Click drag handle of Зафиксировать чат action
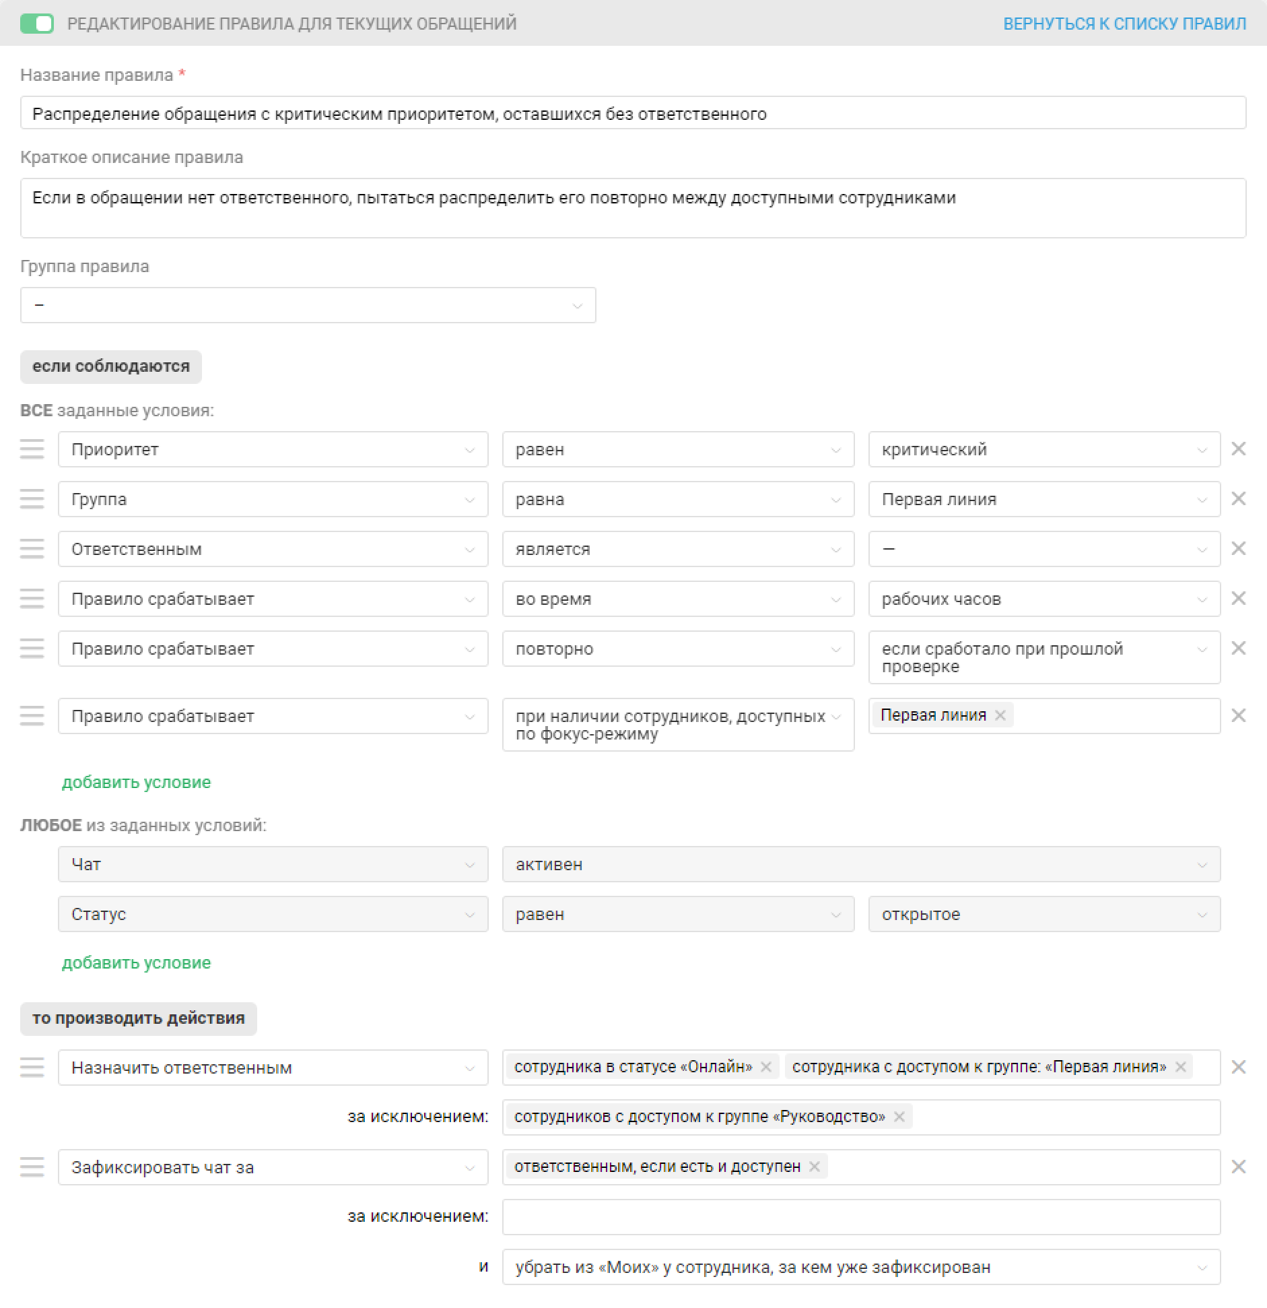 (32, 1167)
